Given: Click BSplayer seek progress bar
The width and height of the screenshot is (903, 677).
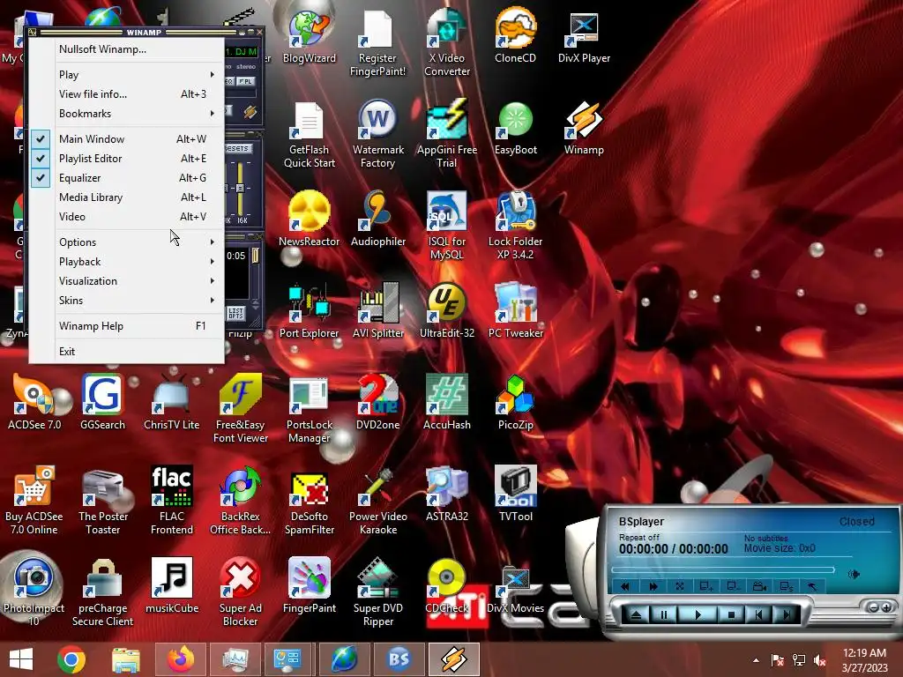Looking at the screenshot, I should pos(723,569).
